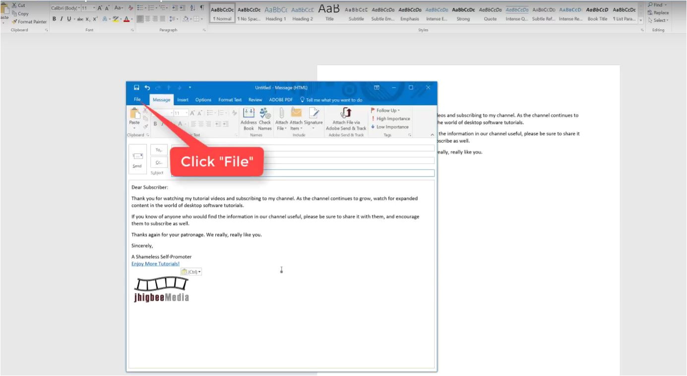The width and height of the screenshot is (687, 376).
Task: Click the To... button
Action: click(159, 150)
